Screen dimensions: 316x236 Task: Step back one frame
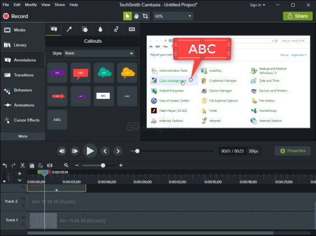(62, 151)
